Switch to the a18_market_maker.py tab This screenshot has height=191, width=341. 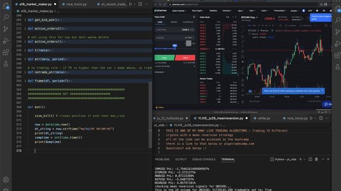click(36, 4)
